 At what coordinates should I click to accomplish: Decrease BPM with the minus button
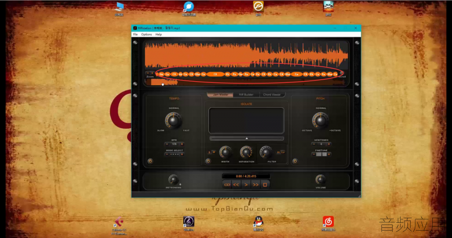(x=167, y=144)
